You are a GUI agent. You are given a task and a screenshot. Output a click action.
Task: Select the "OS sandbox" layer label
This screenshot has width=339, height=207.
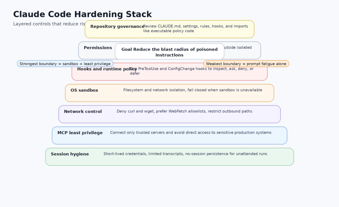click(x=84, y=90)
